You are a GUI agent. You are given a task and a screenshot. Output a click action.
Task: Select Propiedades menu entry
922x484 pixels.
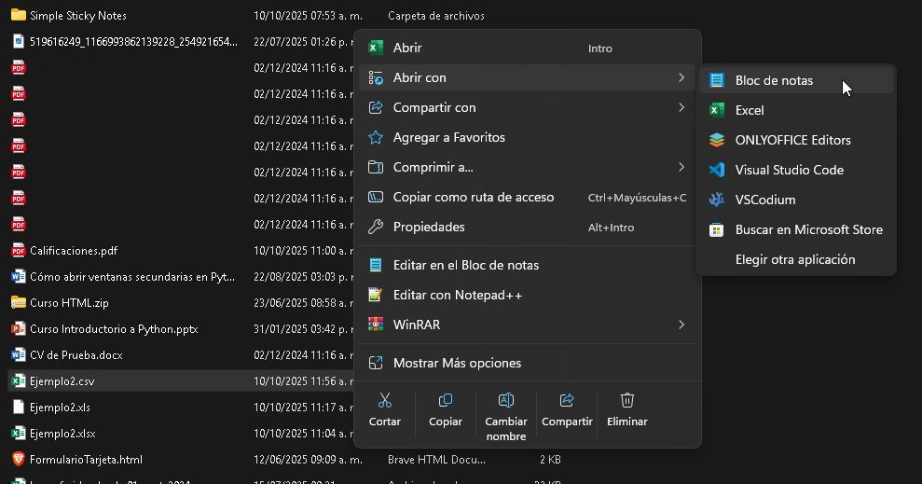pos(527,227)
